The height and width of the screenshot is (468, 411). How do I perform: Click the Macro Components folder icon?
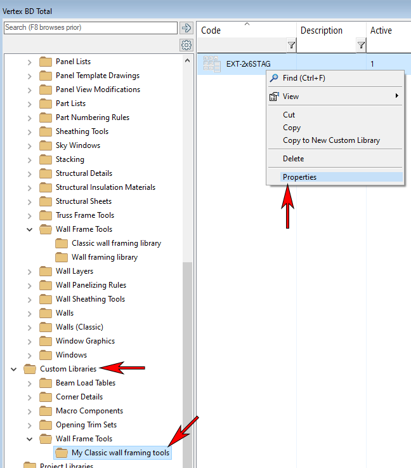46,411
